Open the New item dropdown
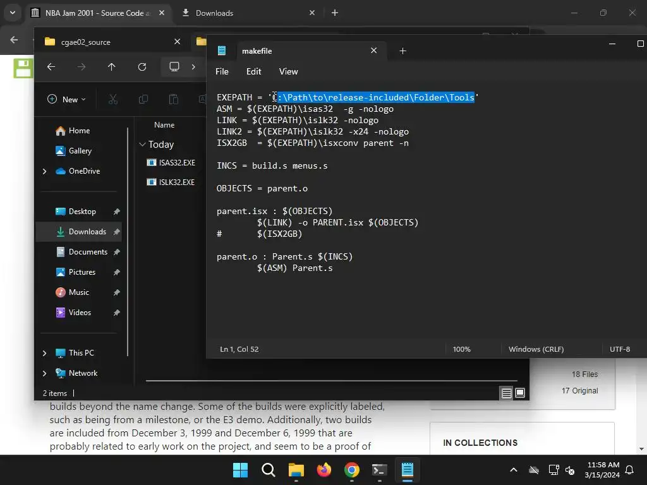The height and width of the screenshot is (485, 647). [x=67, y=99]
